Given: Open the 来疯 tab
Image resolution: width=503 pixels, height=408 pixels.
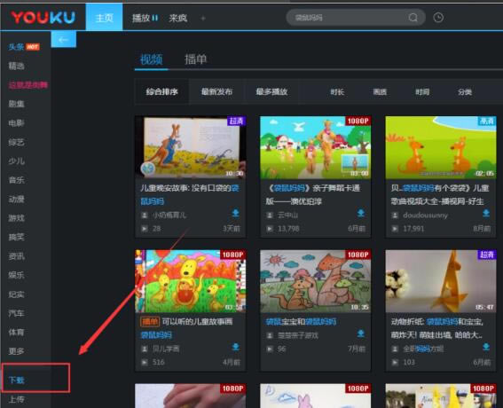Looking at the screenshot, I should point(178,18).
